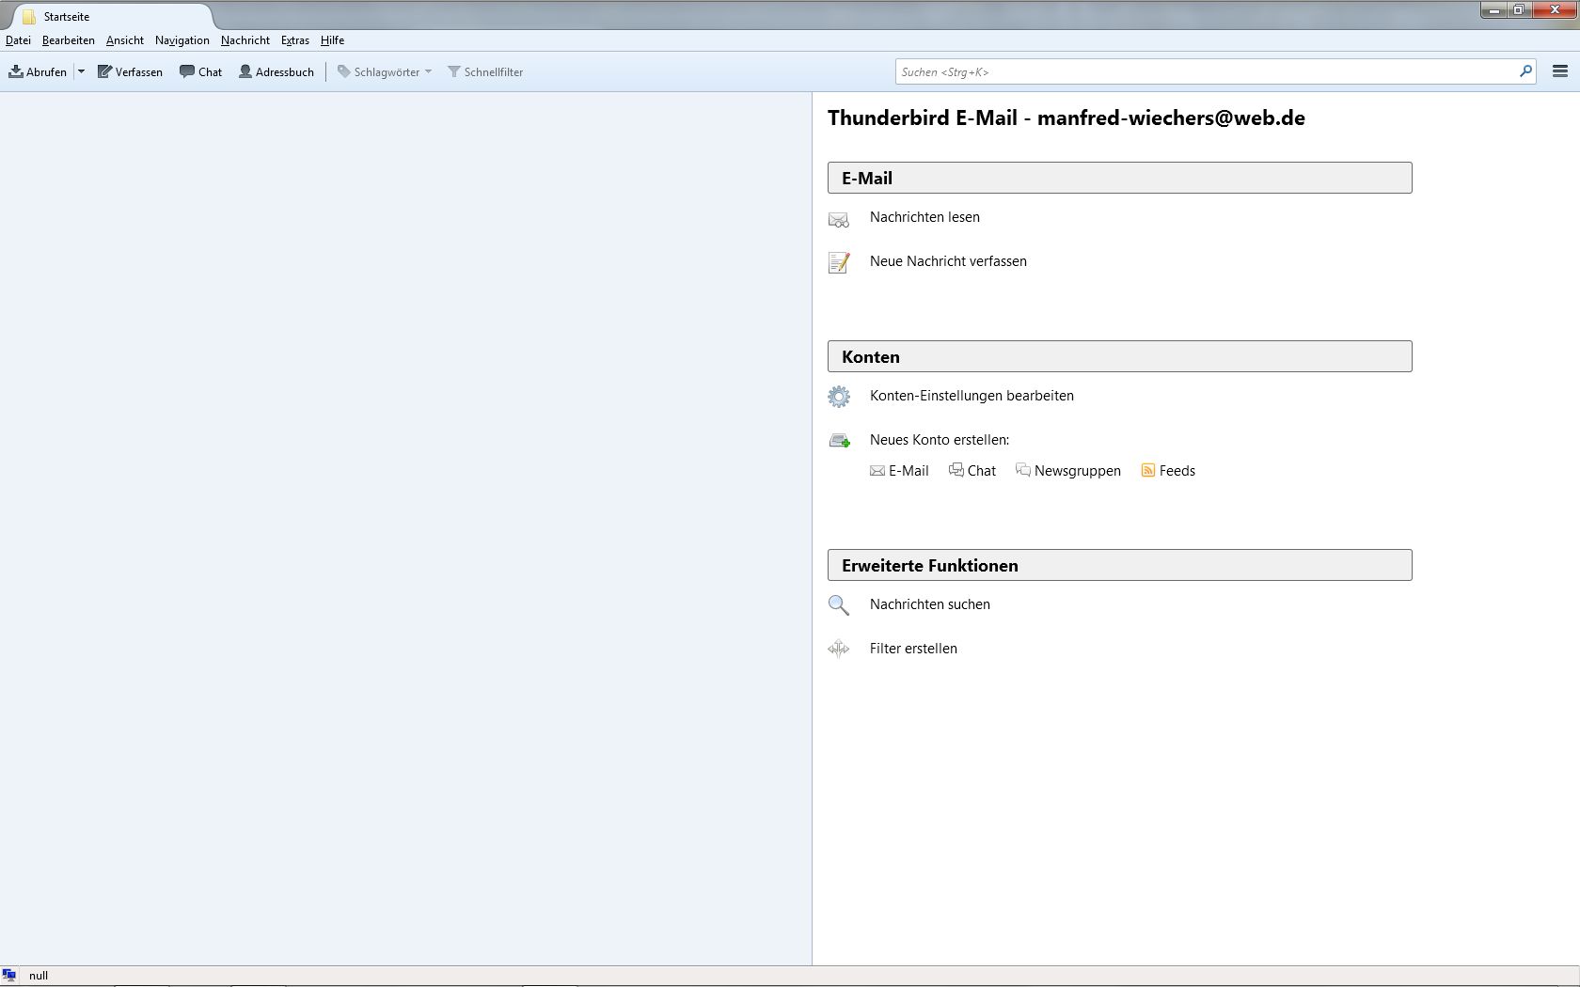
Task: Create a new Feeds account
Action: 1168,471
